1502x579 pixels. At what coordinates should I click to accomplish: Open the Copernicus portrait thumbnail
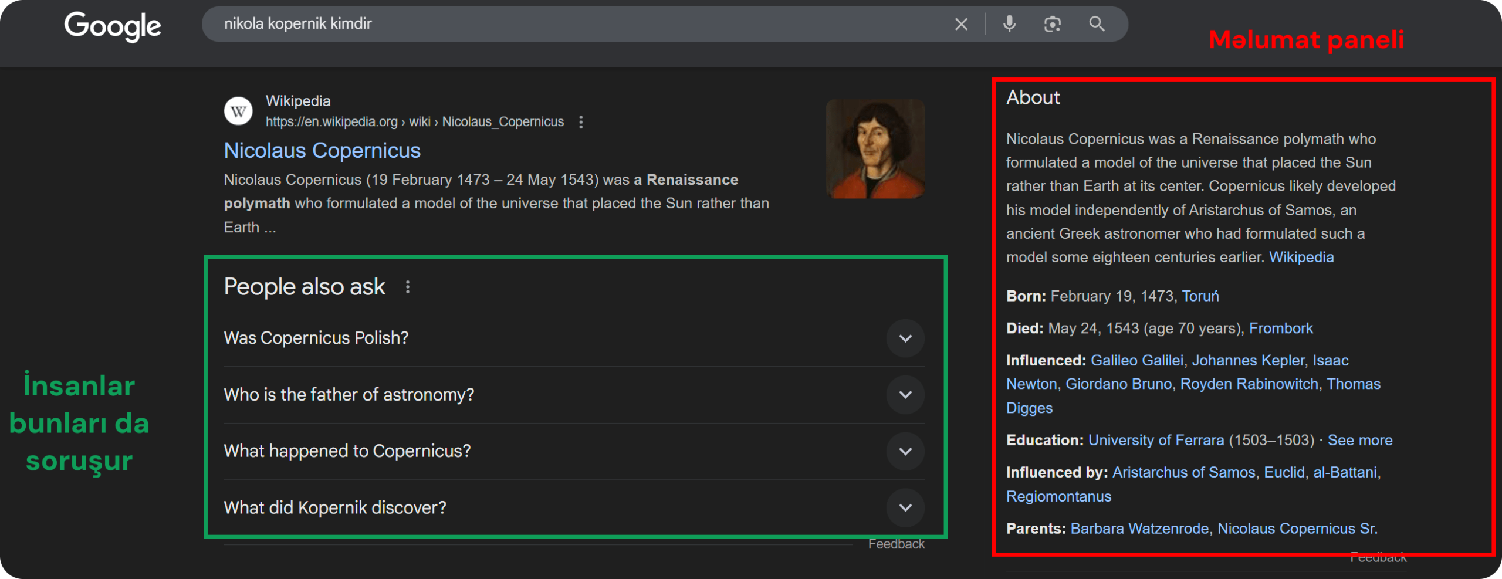click(875, 149)
